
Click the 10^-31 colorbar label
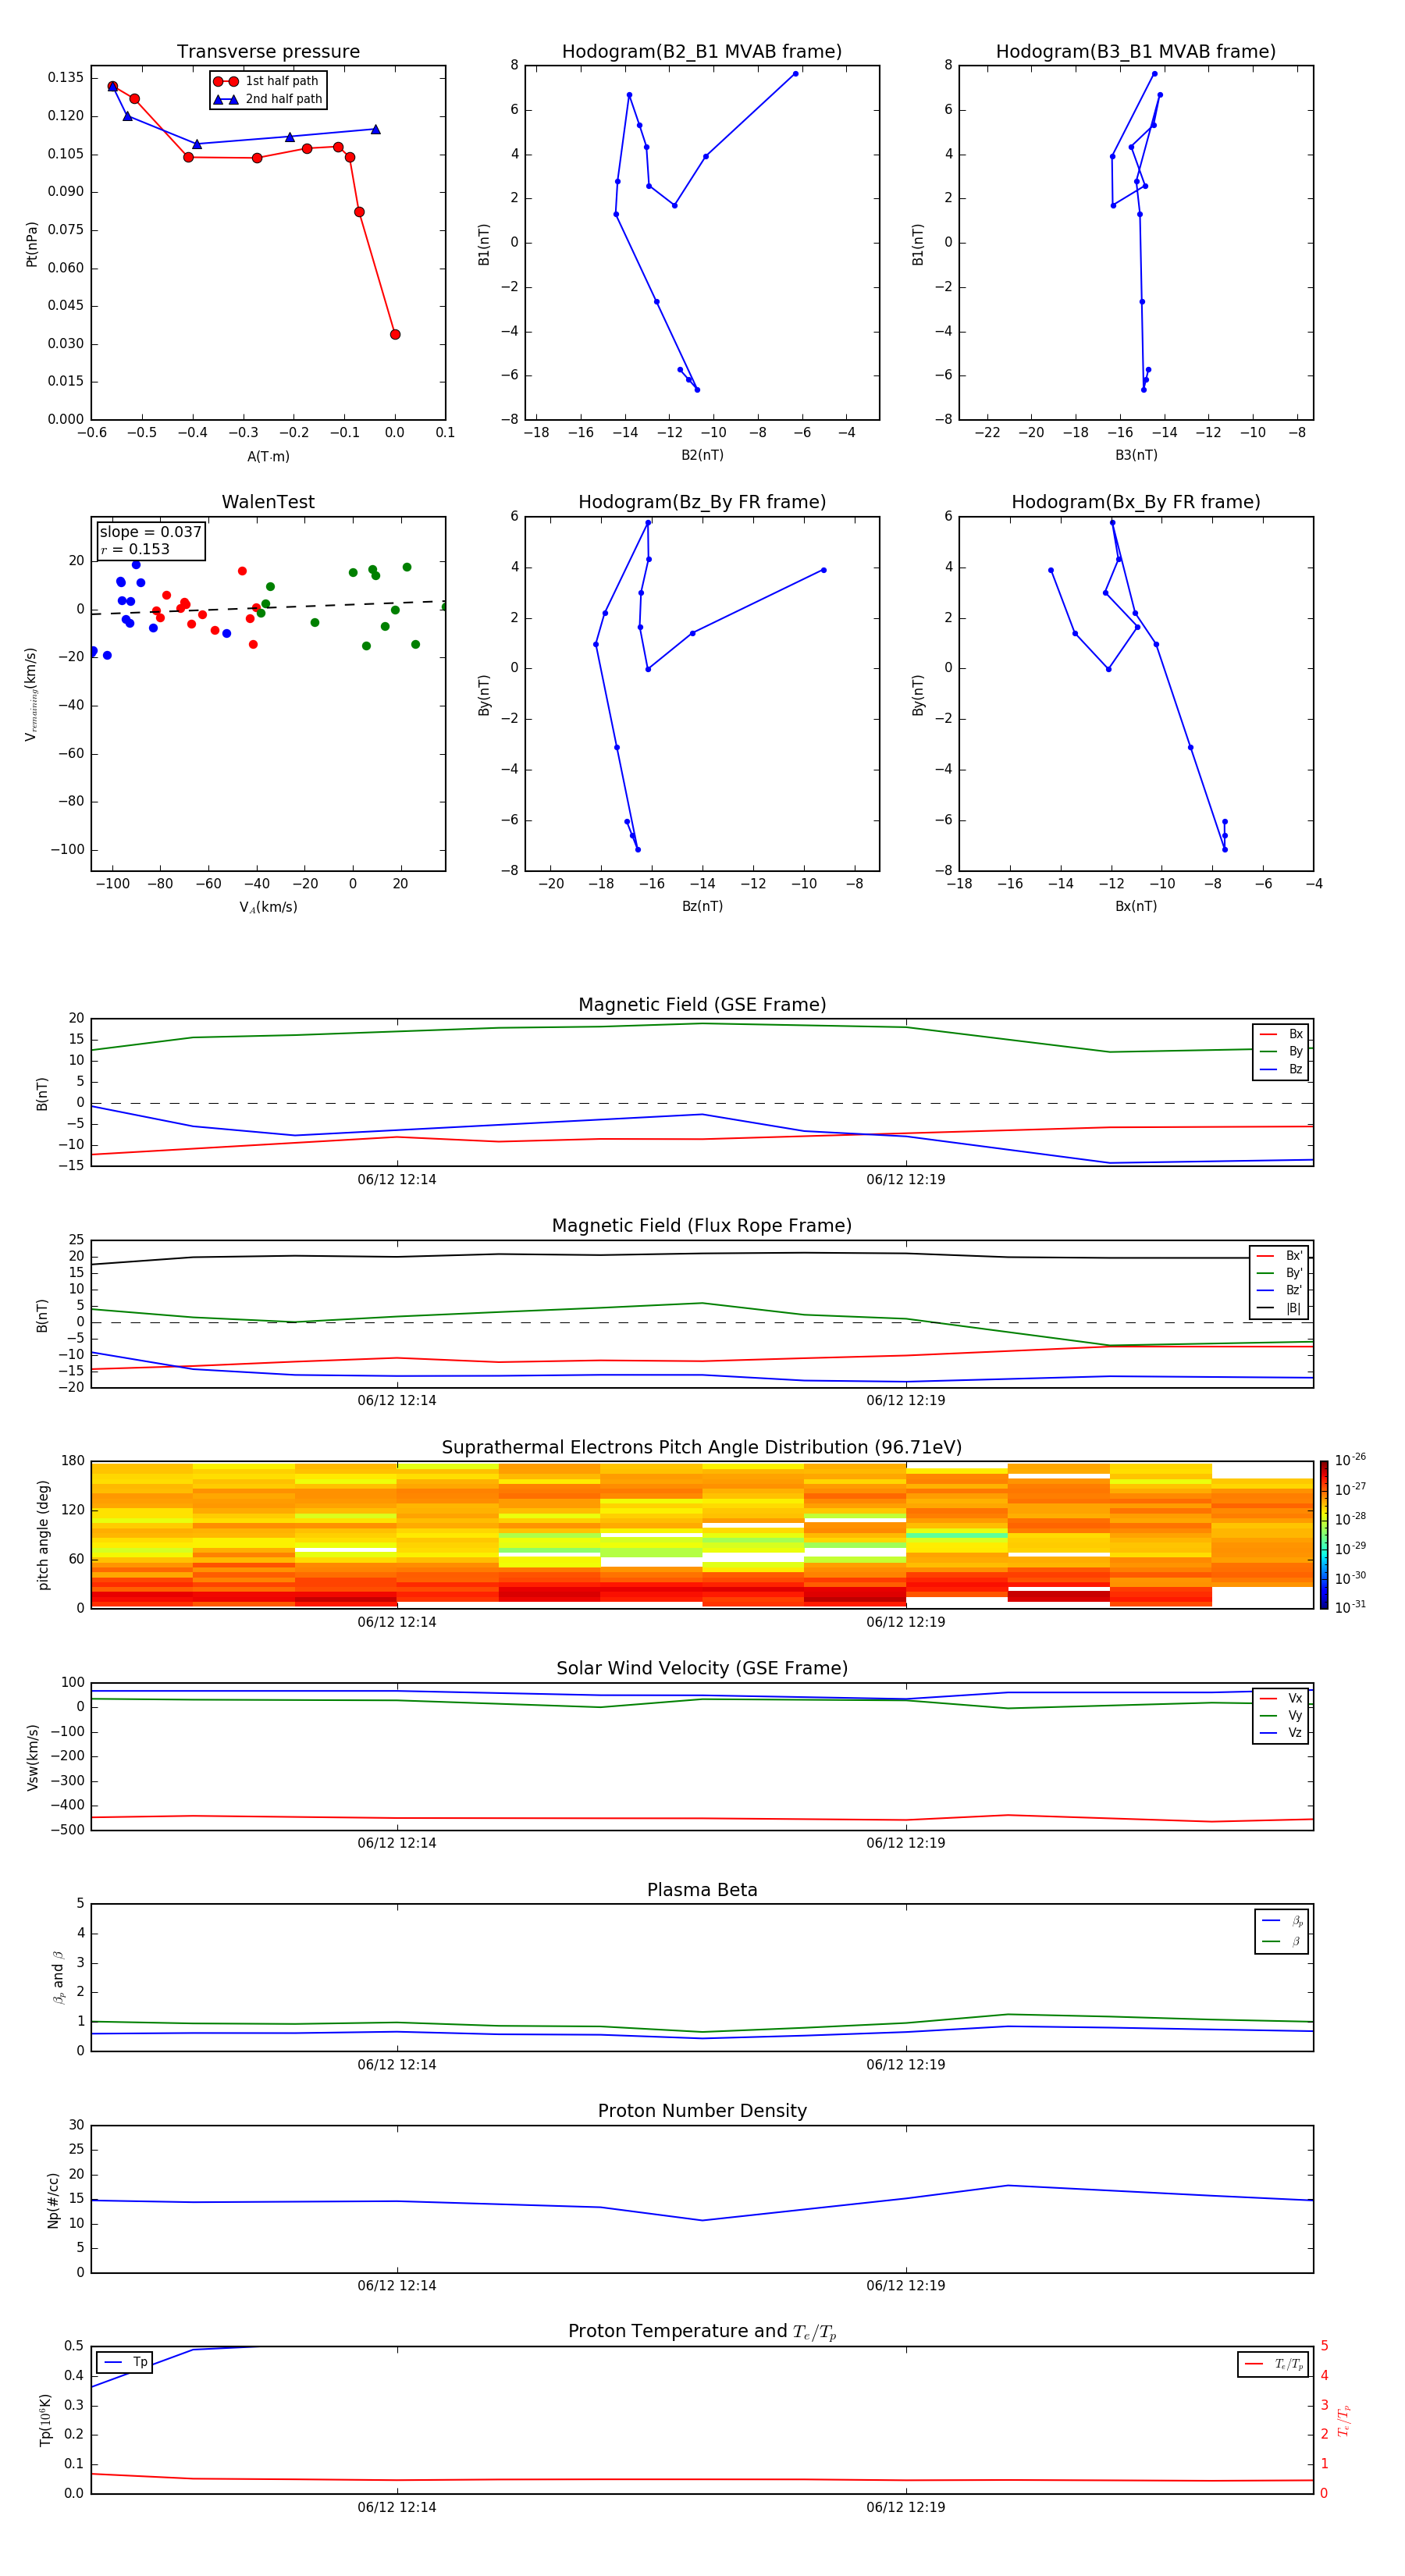[1350, 1607]
